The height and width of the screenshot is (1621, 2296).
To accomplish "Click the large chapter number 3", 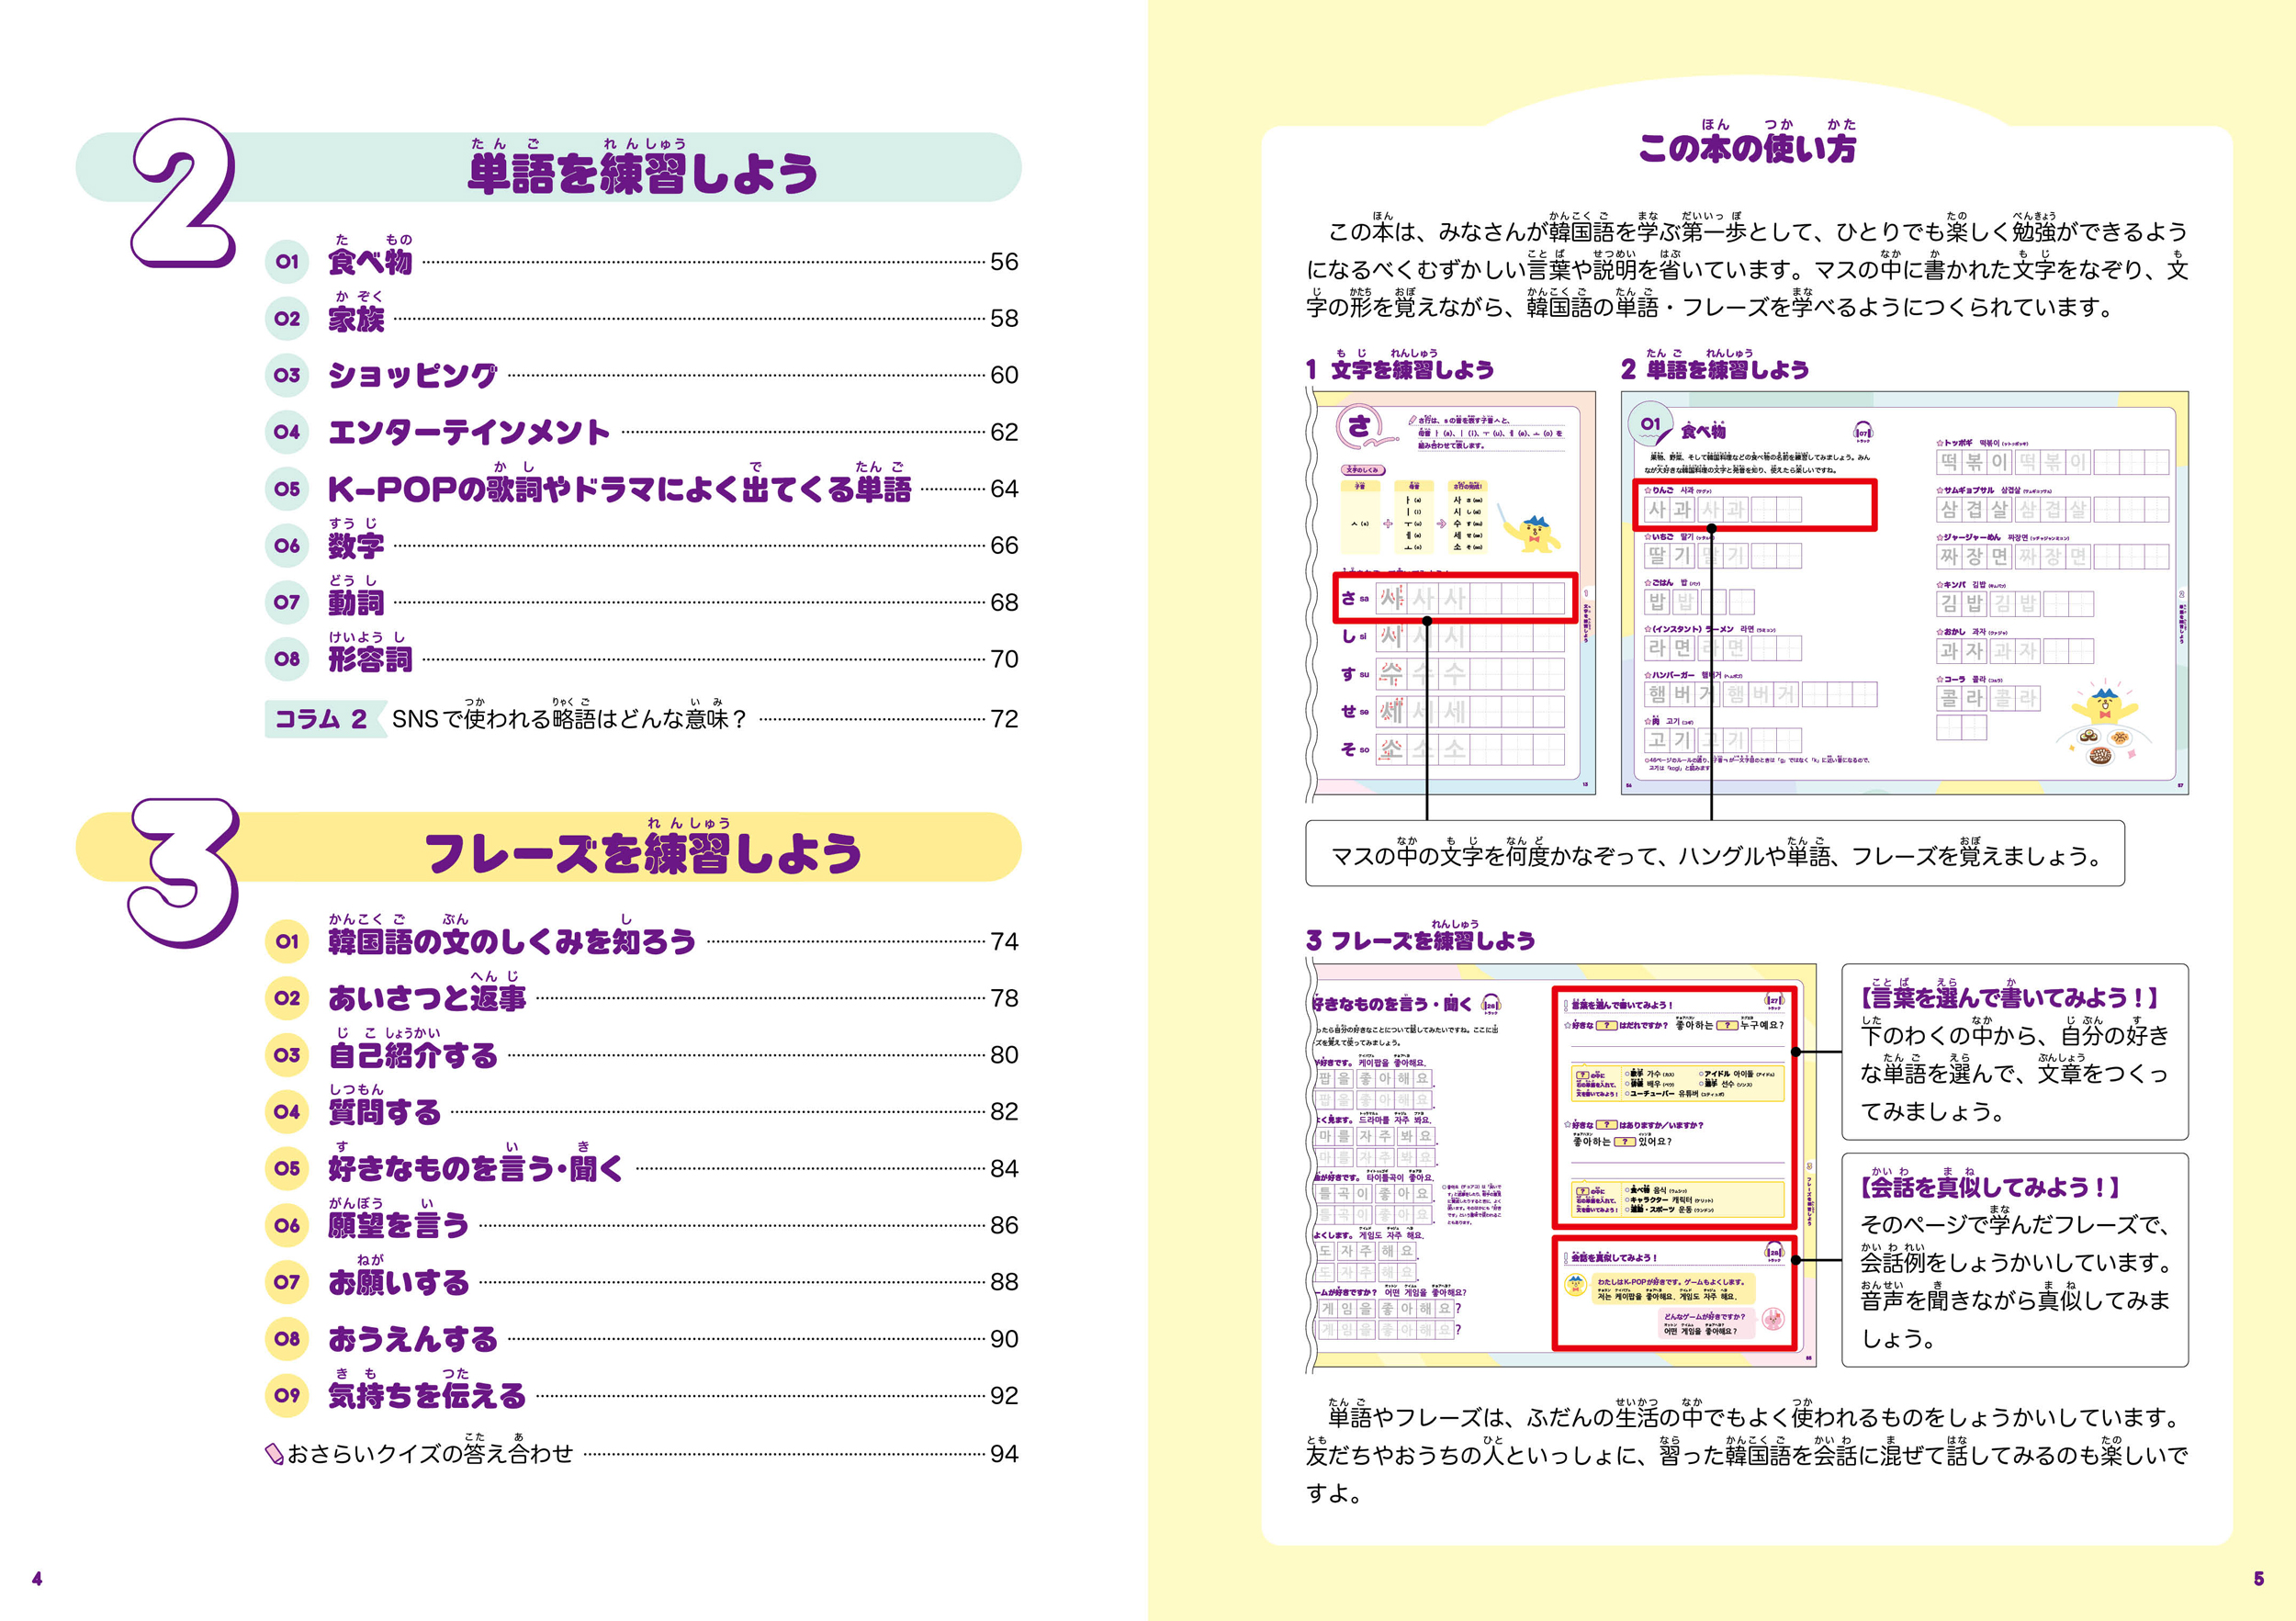I will click(184, 872).
